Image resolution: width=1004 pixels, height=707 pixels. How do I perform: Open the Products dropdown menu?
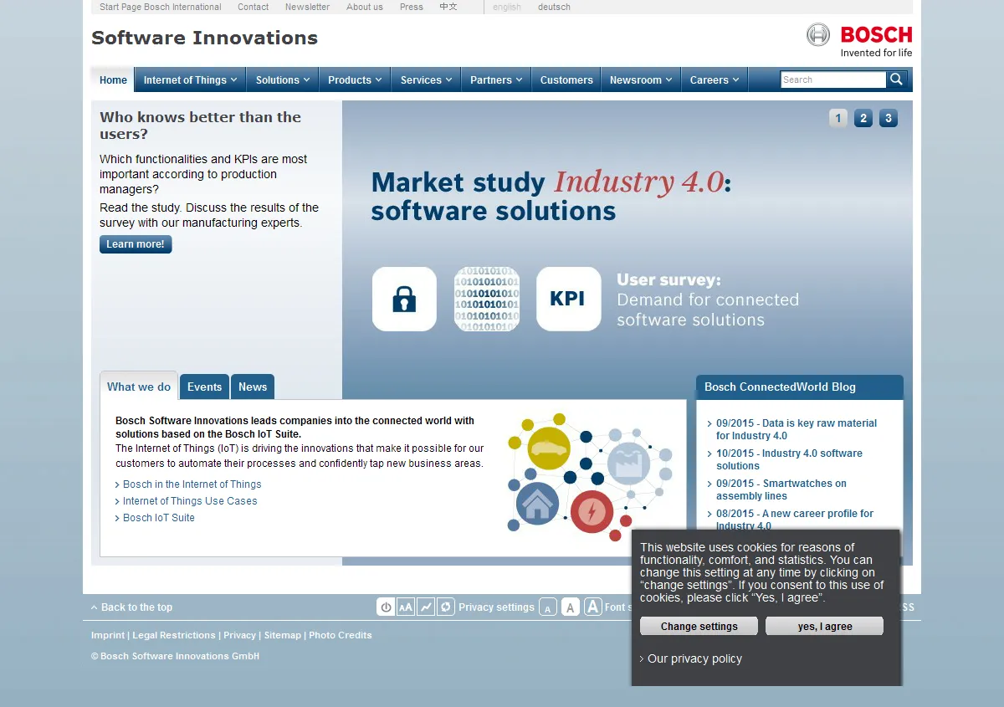(355, 80)
